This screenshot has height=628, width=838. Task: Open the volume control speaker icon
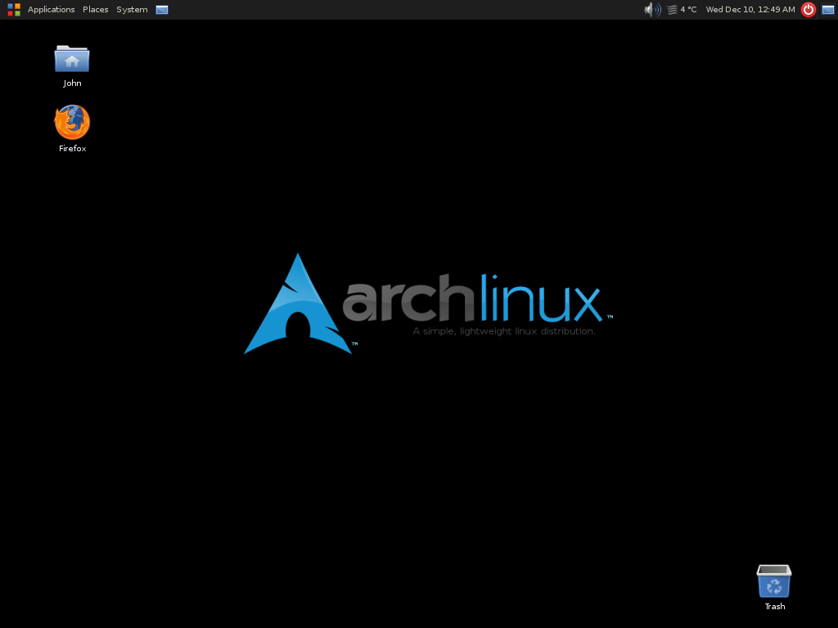(652, 10)
